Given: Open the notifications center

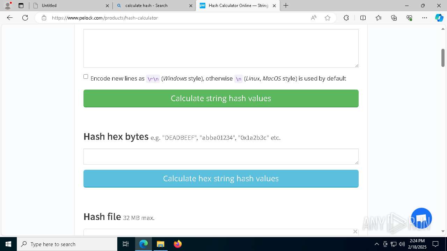Looking at the screenshot, I should click(435, 244).
